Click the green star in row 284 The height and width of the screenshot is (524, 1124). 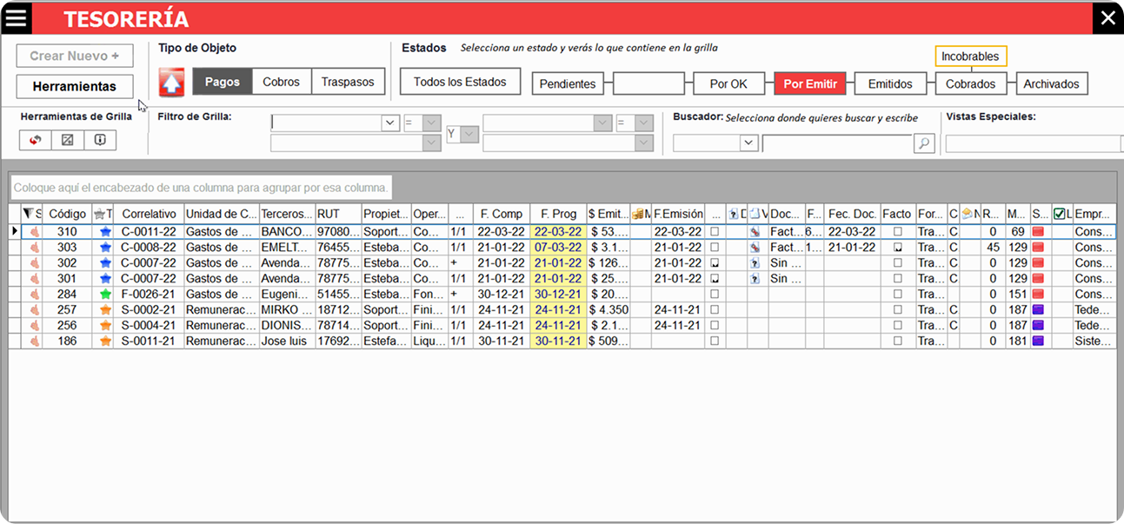pyautogui.click(x=105, y=295)
